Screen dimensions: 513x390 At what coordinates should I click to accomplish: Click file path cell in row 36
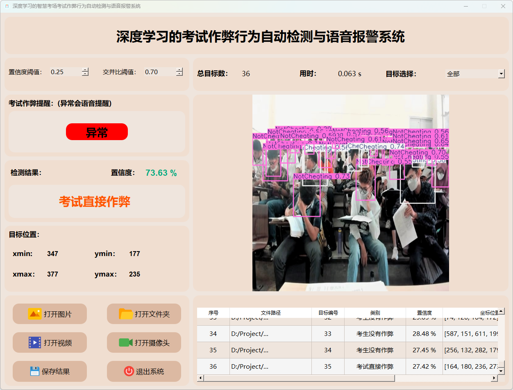click(271, 367)
